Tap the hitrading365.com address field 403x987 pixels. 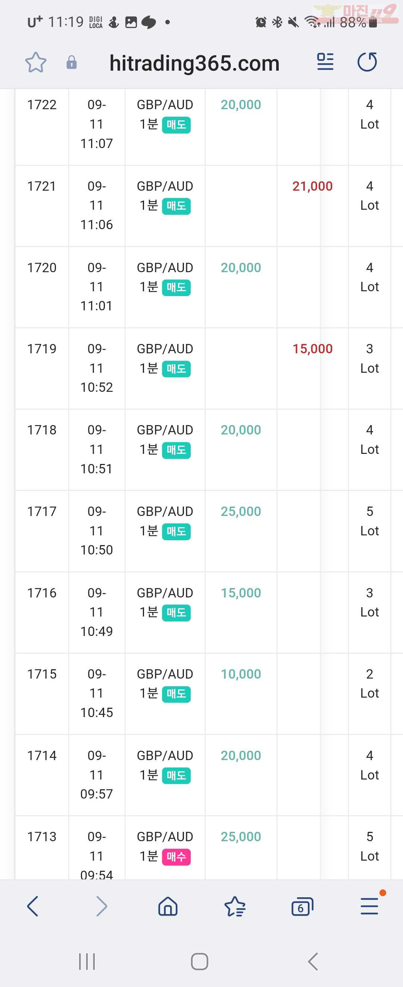point(194,63)
